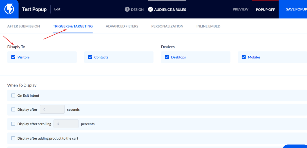The height and width of the screenshot is (148, 307).
Task: Uncheck the Desktops checkbox
Action: [167, 57]
